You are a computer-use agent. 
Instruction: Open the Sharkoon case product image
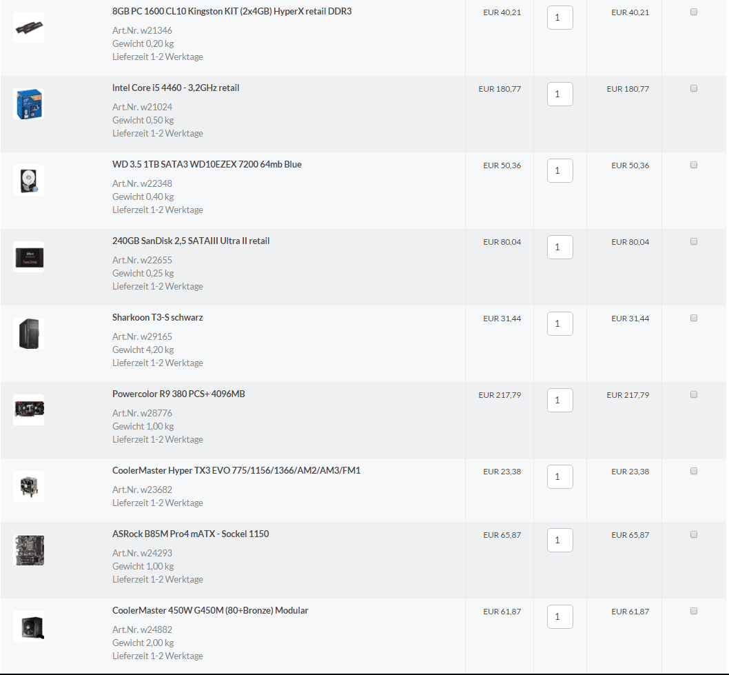28,334
